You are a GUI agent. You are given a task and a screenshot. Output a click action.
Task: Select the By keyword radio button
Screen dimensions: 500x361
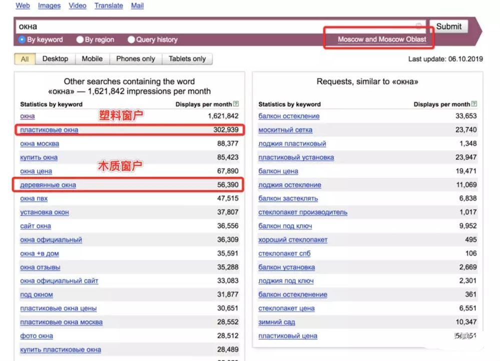pos(22,39)
